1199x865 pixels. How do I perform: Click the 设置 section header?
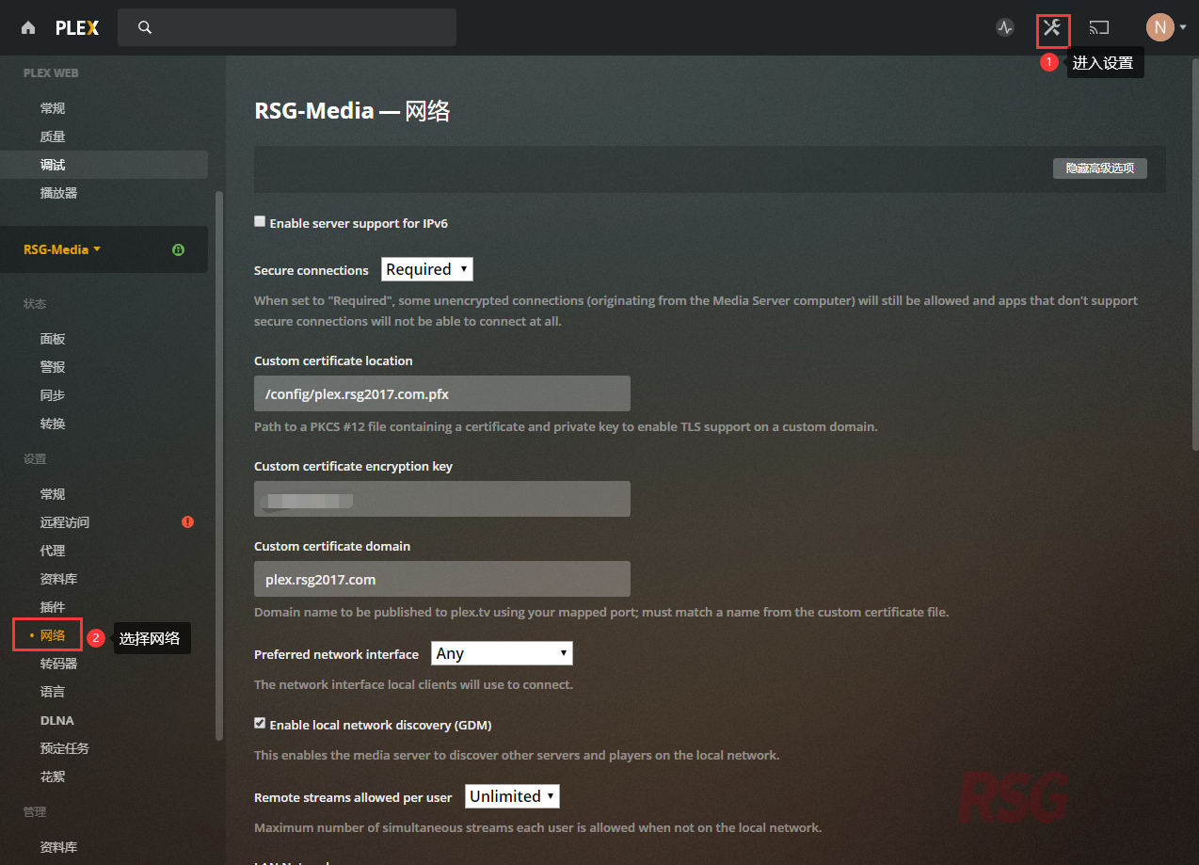tap(35, 459)
